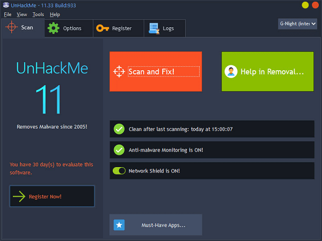Click the yellow minimize circle button
The image size is (322, 241).
click(x=305, y=5)
